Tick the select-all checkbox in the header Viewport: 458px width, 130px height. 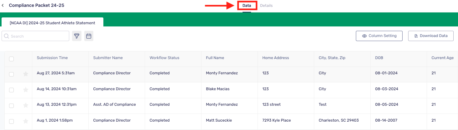[x=12, y=59]
